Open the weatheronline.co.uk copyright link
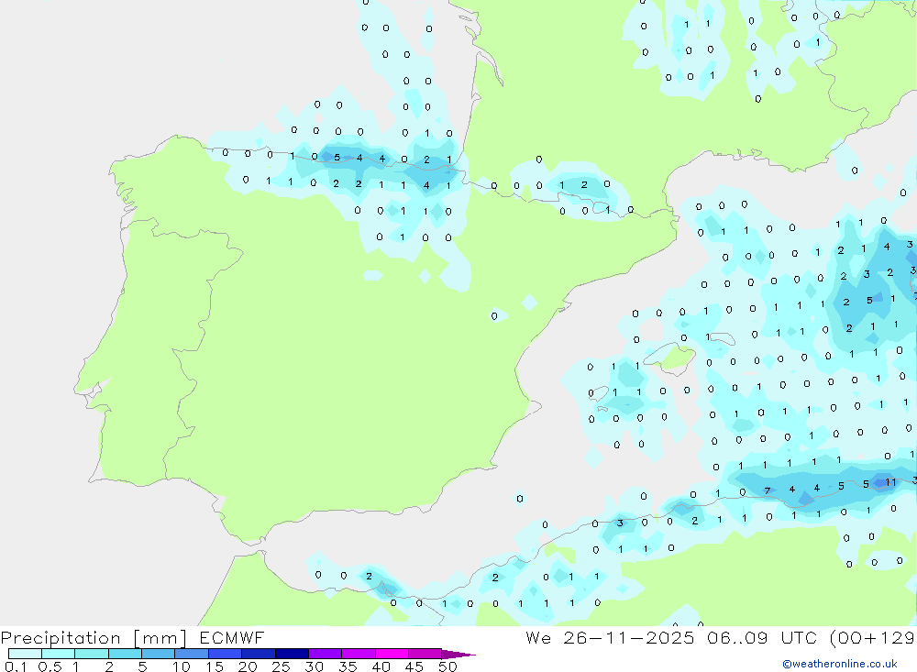This screenshot has width=917, height=672. pos(840,664)
